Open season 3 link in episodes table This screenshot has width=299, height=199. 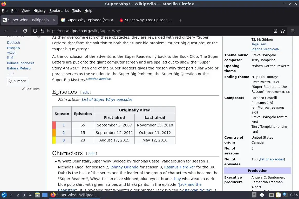coord(64,140)
